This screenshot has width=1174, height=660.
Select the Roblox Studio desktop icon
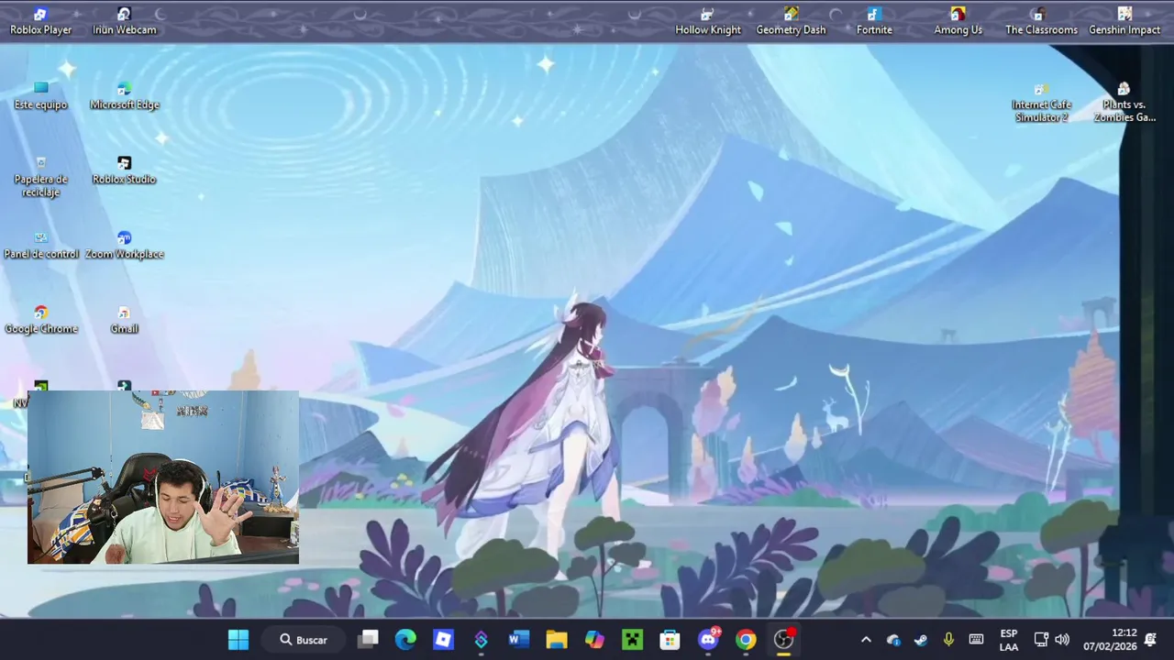pyautogui.click(x=124, y=170)
